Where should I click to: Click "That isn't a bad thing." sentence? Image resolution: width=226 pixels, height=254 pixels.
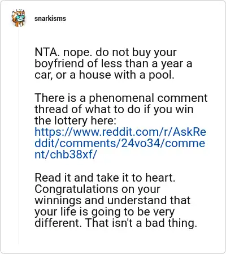141,223
